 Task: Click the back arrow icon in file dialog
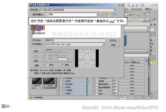coord(102,15)
